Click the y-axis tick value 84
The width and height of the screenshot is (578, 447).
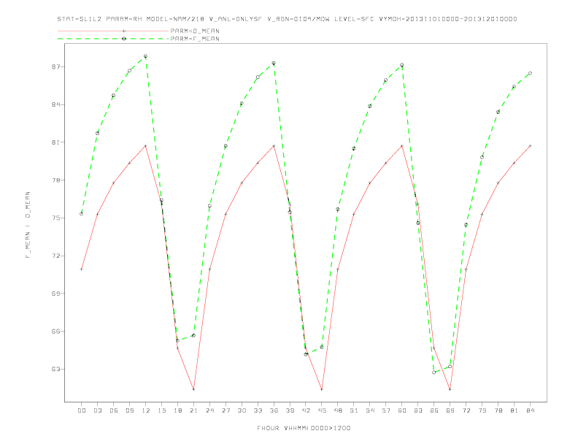(x=55, y=104)
